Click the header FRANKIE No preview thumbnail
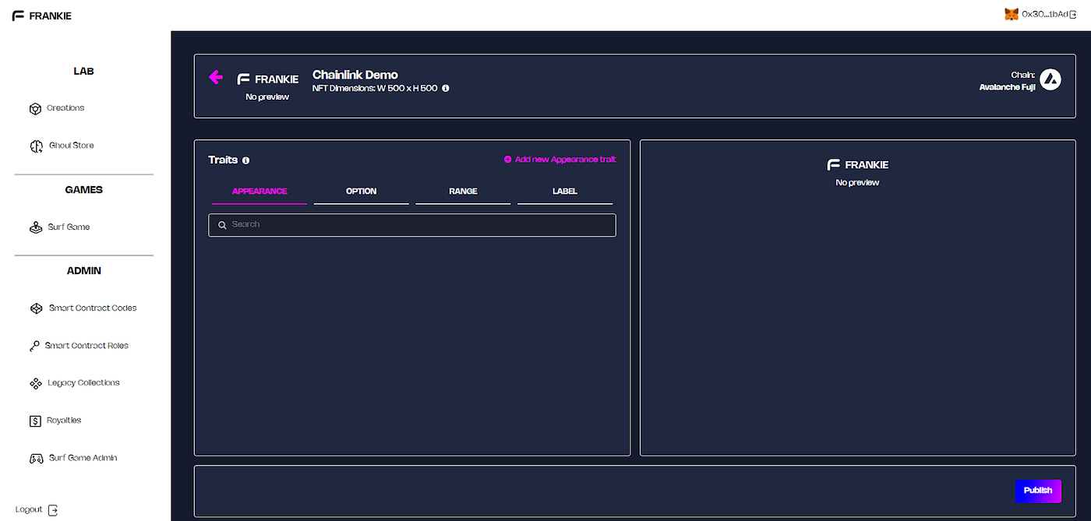This screenshot has height=521, width=1091. click(267, 87)
